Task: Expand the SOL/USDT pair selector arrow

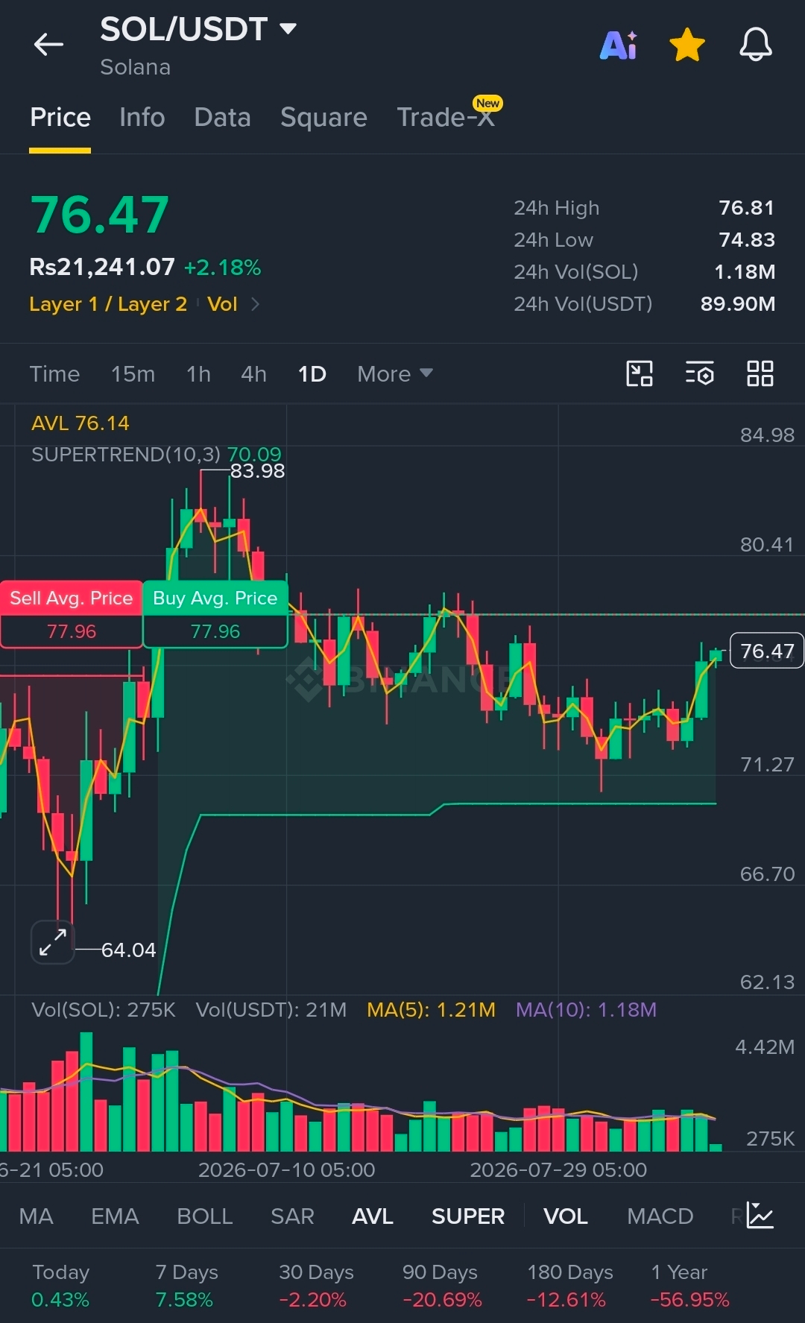Action: point(288,29)
